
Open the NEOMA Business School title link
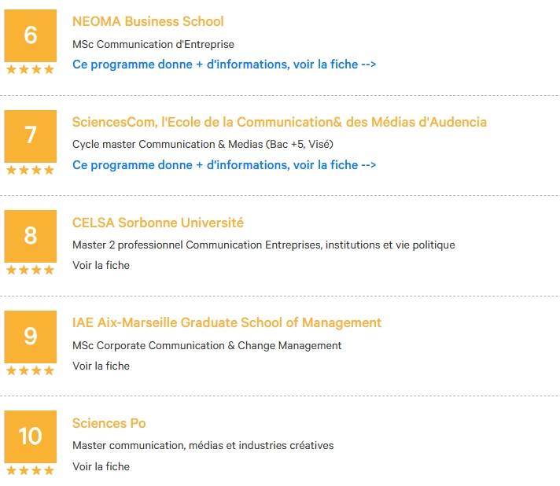[x=148, y=21]
